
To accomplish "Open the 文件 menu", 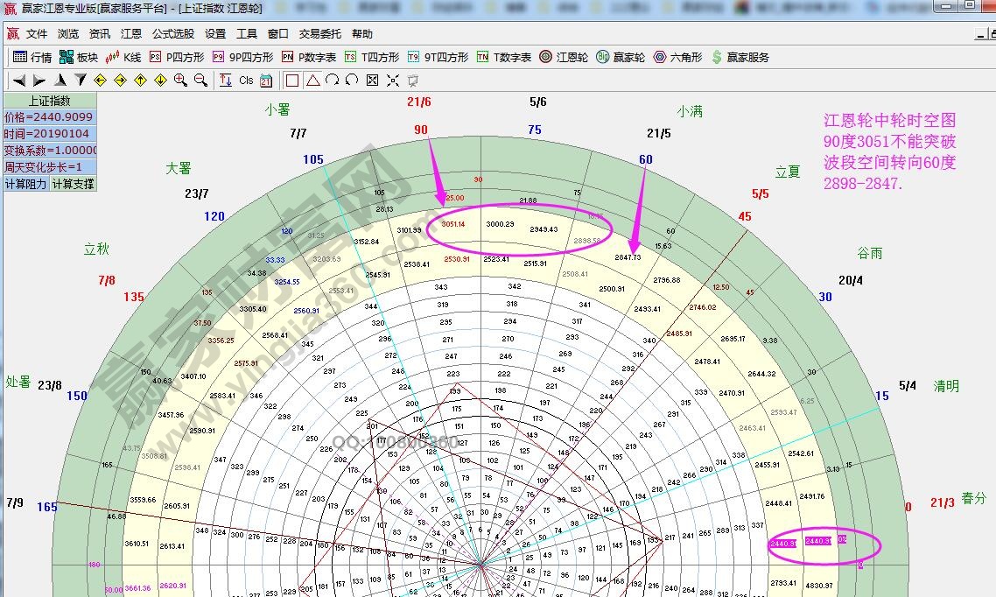I will (x=37, y=34).
